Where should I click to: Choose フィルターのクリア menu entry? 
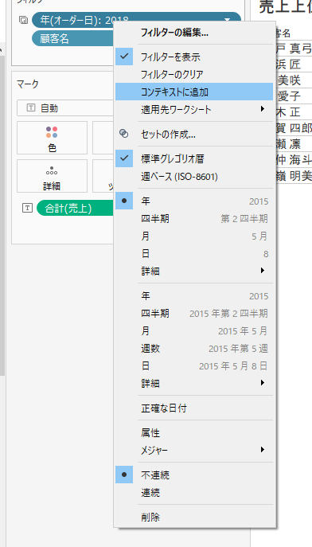click(194, 74)
